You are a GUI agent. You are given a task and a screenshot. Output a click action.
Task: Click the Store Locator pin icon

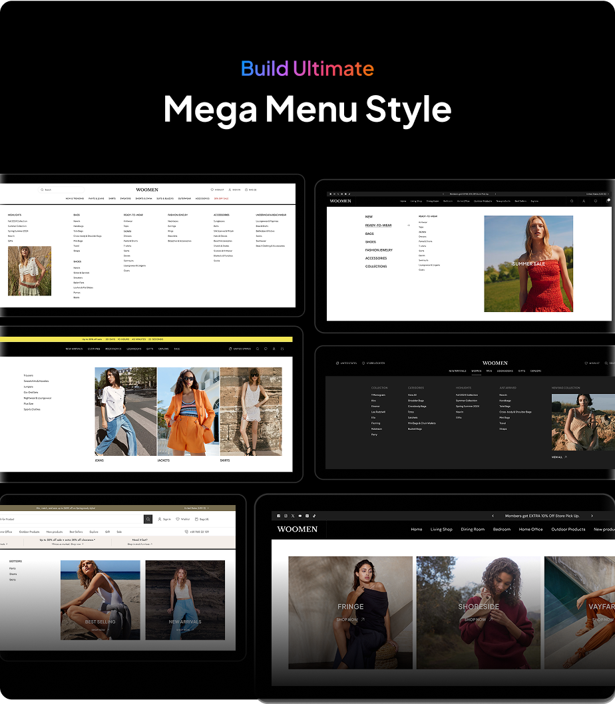363,363
